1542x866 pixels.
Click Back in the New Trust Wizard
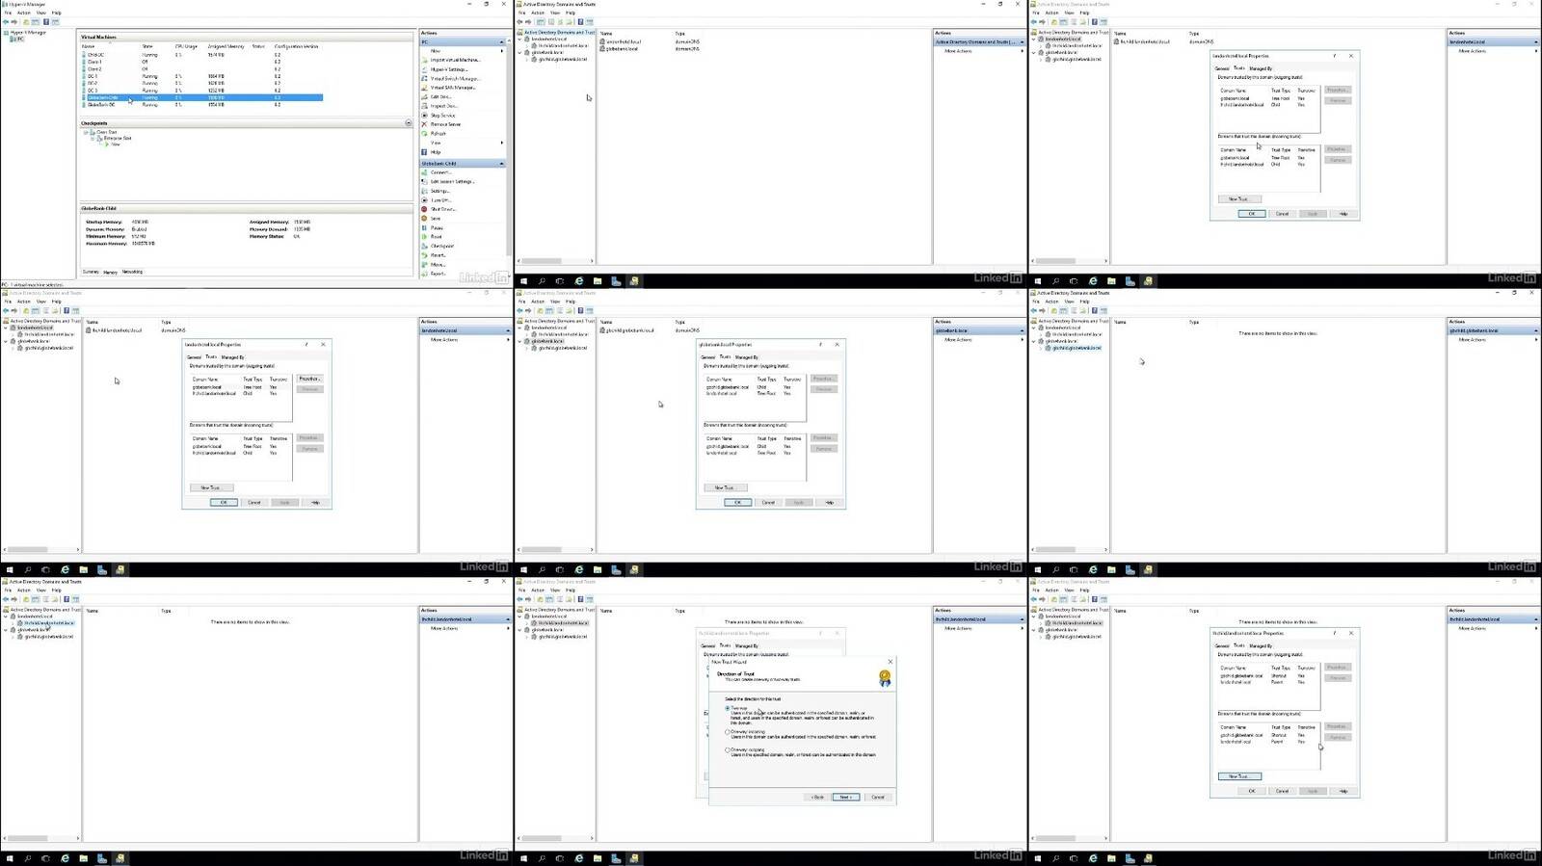click(x=817, y=797)
